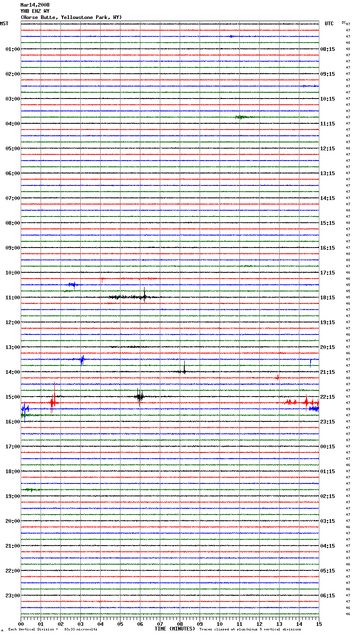Select the station code text YHB EHZ WY

point(35,11)
